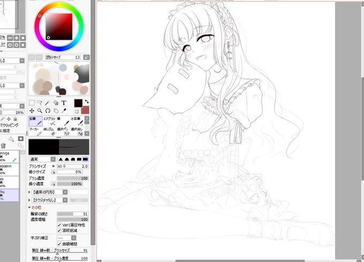Select the rotate view tool

48,111
